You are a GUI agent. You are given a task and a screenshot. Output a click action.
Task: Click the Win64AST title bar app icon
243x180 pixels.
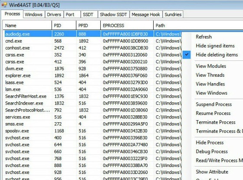[x=4, y=5]
